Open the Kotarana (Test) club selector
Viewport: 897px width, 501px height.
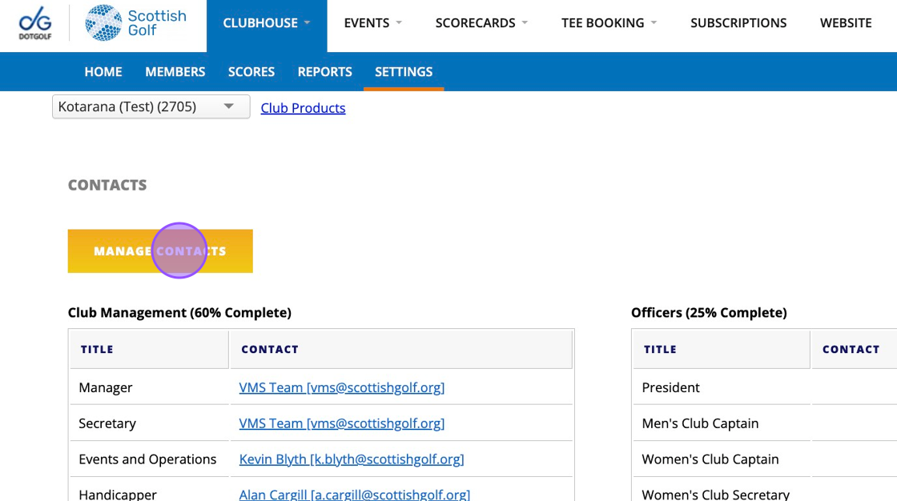tap(151, 106)
